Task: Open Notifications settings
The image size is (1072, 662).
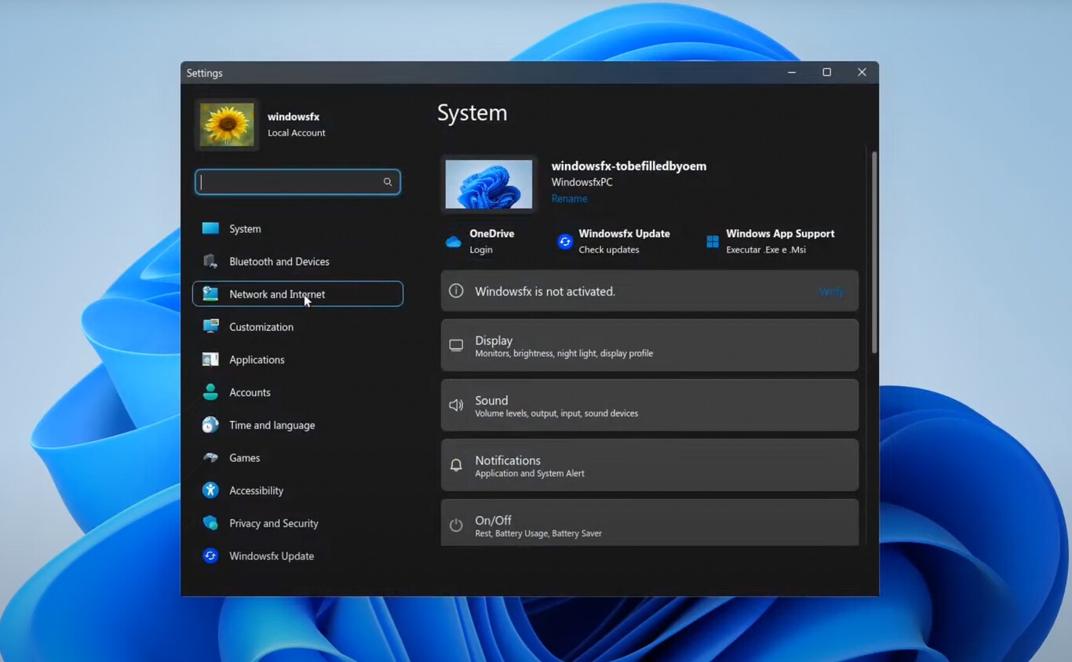Action: click(649, 464)
